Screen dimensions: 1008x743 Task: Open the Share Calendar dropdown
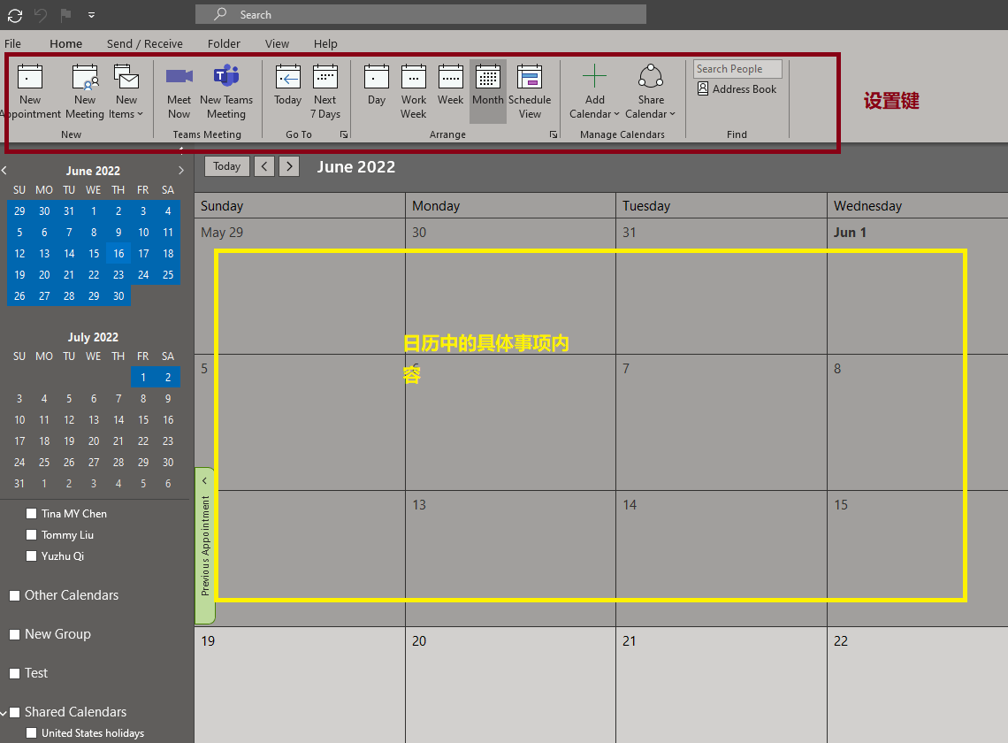pos(651,92)
